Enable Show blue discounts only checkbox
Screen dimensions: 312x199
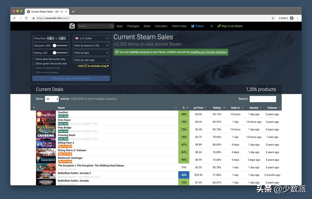point(34,59)
